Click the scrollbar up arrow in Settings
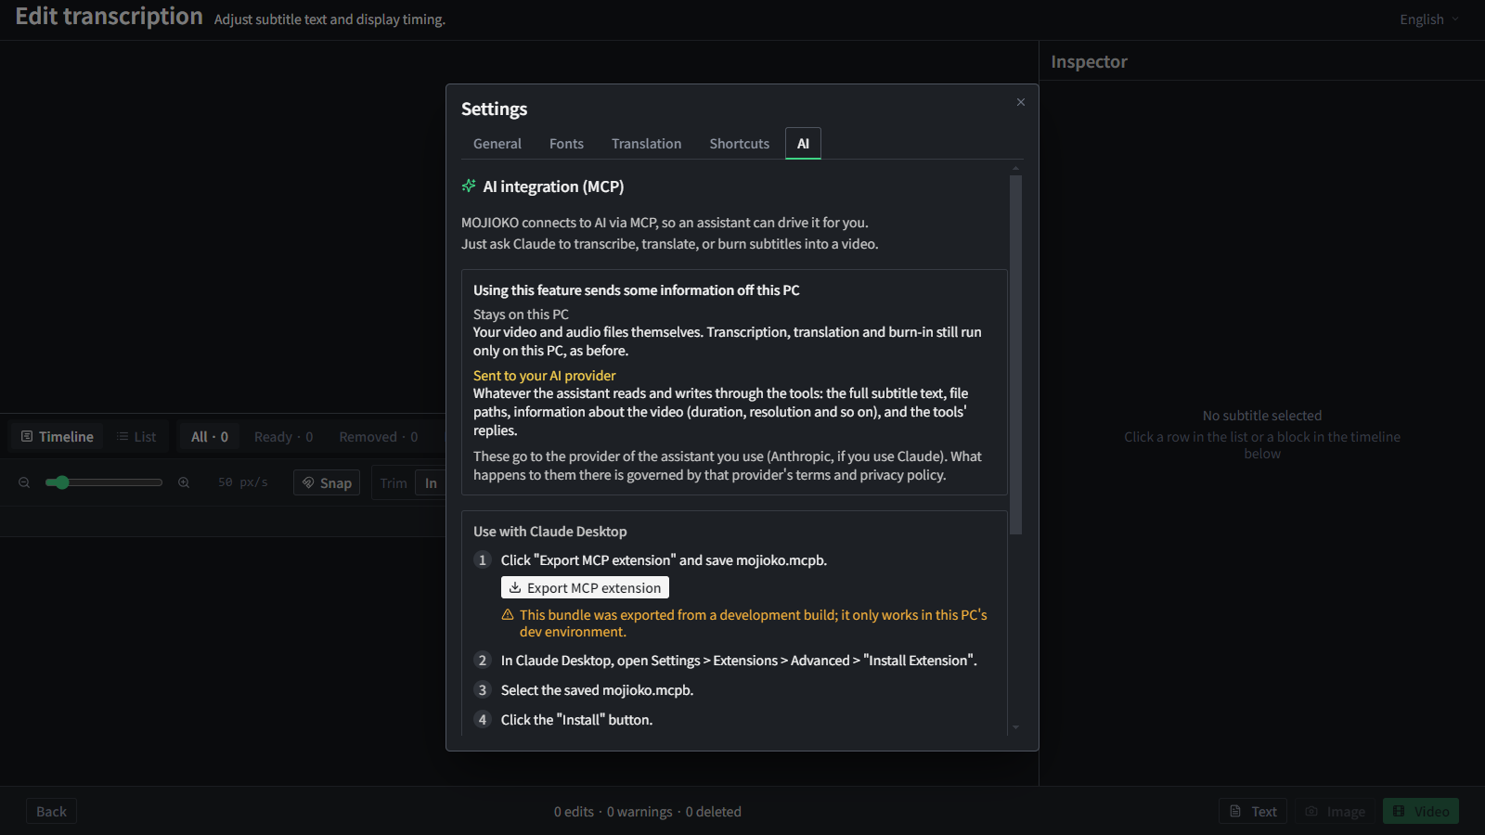Viewport: 1485px width, 835px height. tap(1015, 169)
